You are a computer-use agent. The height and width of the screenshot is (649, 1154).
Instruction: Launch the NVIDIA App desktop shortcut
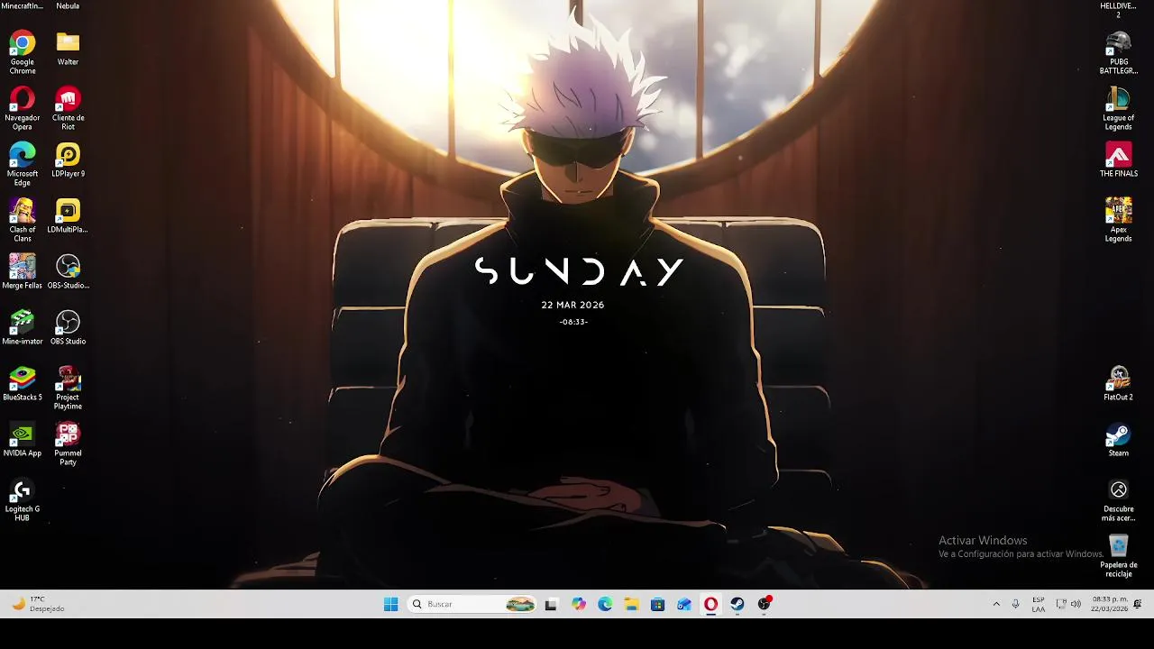point(23,440)
